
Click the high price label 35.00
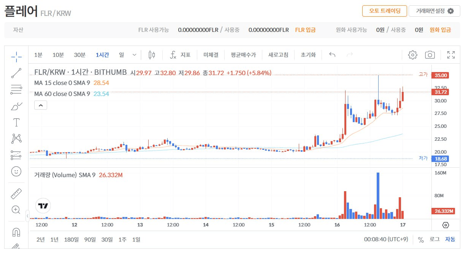pyautogui.click(x=441, y=75)
